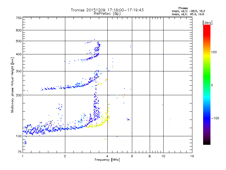This screenshot has height=170, width=226.
Task: Click the "mean, sd,O: -98.5, 15.3" line
Action: coord(188,11)
